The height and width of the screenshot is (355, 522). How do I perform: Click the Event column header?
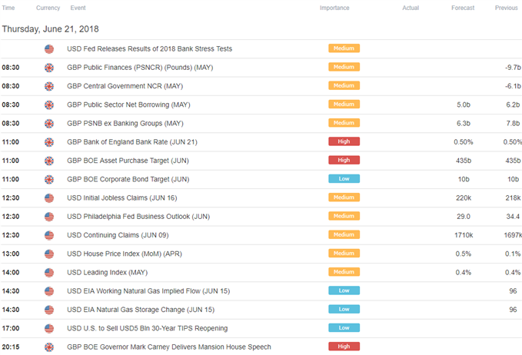click(78, 8)
